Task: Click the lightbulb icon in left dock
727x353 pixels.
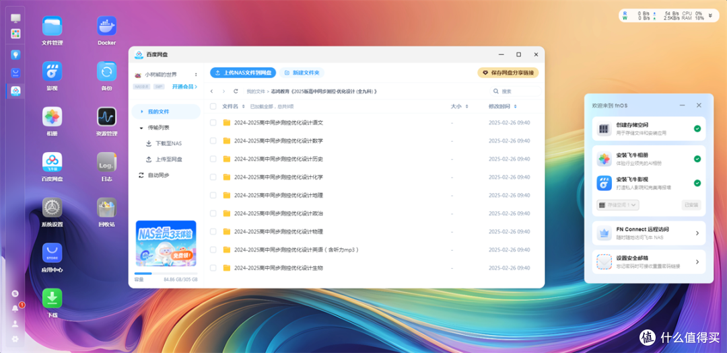Action: point(15,54)
